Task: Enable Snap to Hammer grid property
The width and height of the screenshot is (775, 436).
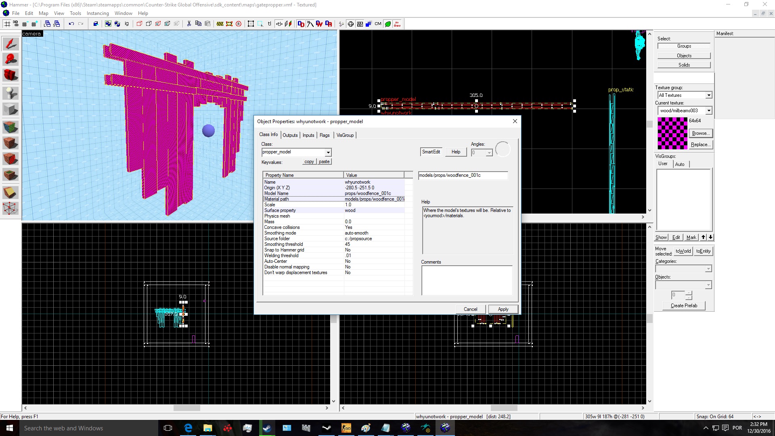Action: point(348,249)
